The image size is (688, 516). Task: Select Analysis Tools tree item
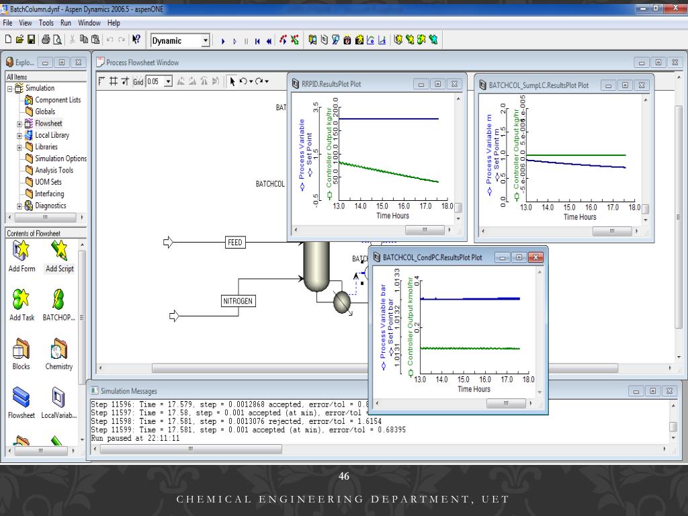[54, 170]
